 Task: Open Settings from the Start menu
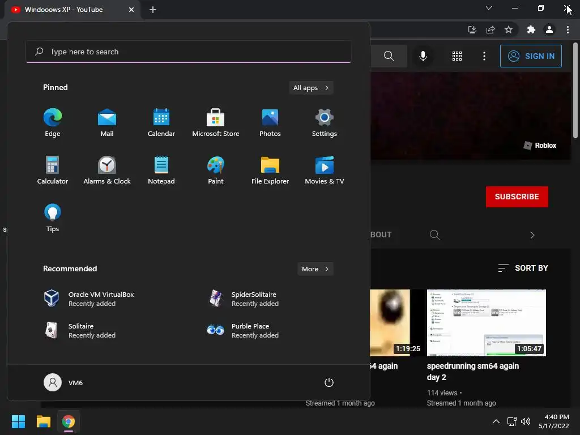(325, 122)
